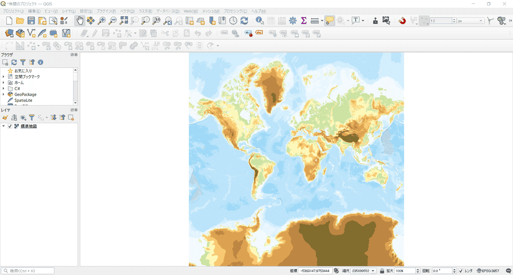513x275 pixels.
Task: Focus the 検索 locator search box
Action: tap(28, 271)
